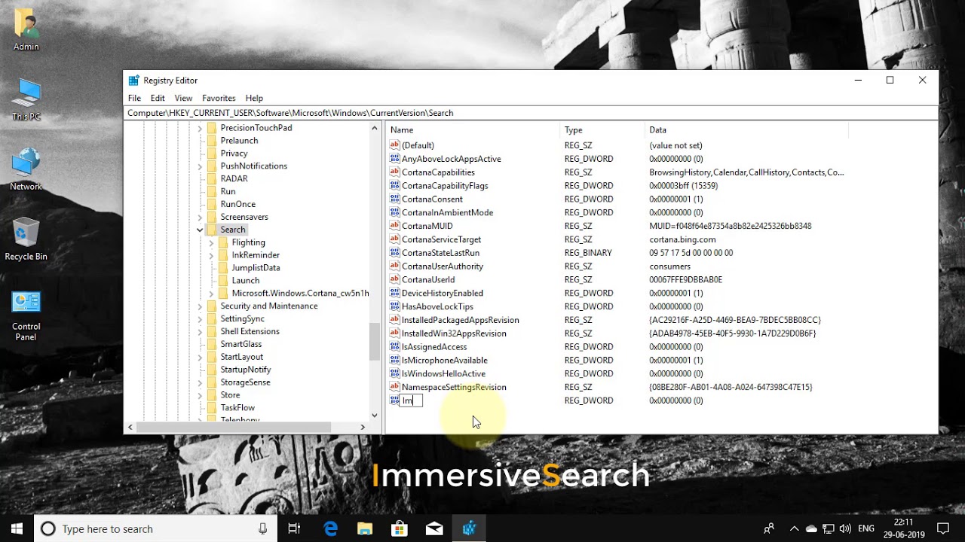Click the Windows Start button
This screenshot has height=542, width=965.
(x=17, y=528)
